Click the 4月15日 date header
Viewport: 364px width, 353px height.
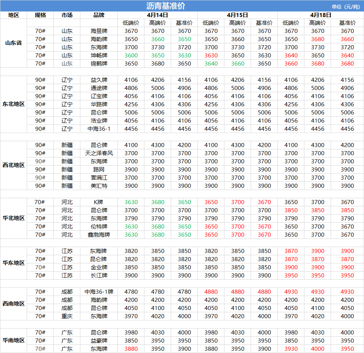[237, 15]
